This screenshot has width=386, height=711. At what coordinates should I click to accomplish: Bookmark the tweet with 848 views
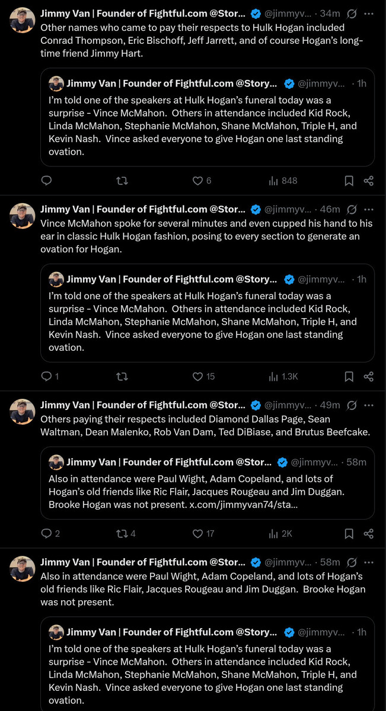coord(349,181)
